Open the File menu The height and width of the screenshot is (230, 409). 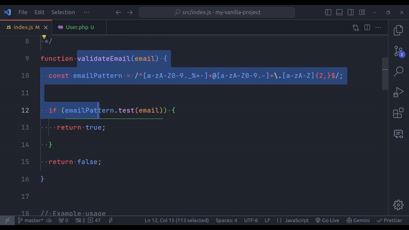pos(23,12)
